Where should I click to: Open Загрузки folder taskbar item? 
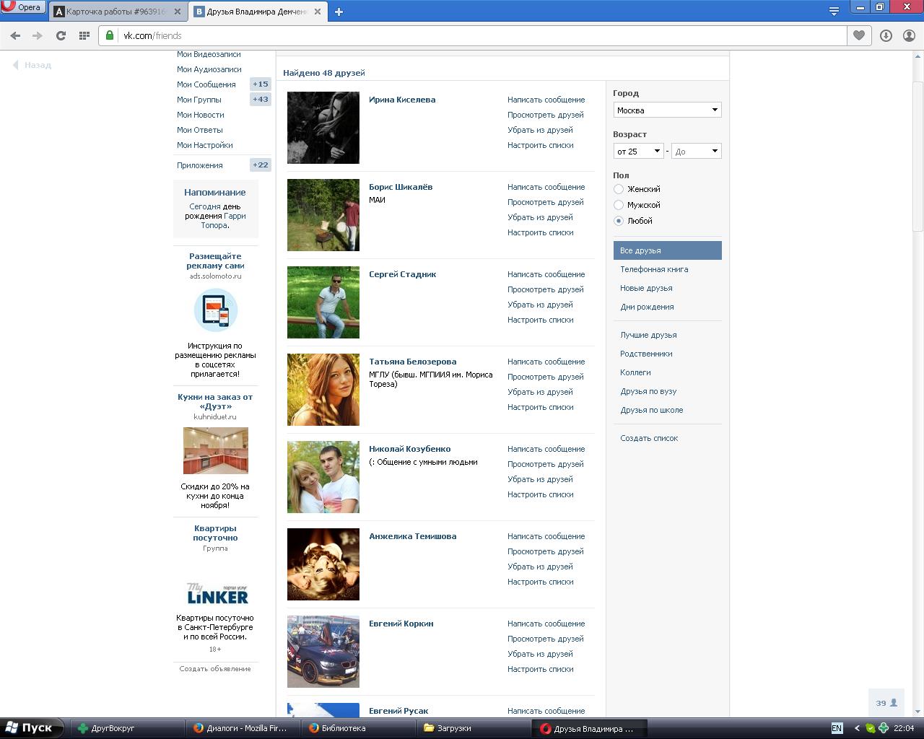pyautogui.click(x=472, y=728)
